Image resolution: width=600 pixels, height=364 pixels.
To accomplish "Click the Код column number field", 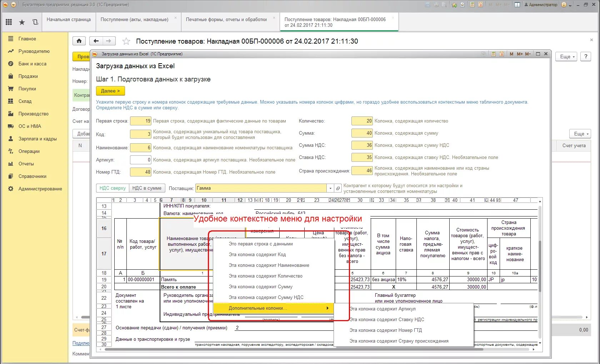I will pyautogui.click(x=141, y=134).
